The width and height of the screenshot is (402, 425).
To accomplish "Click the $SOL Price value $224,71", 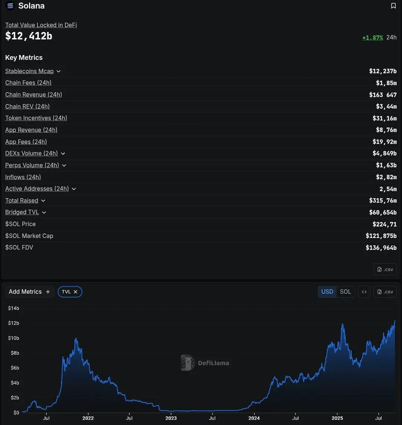I will [x=385, y=224].
